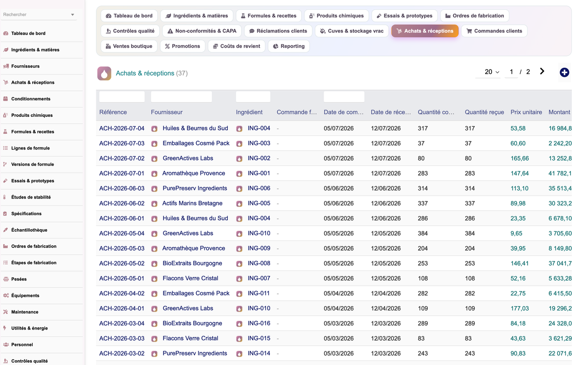Click the Référence column filter field
Screen dimensions: 584x365
pos(122,96)
